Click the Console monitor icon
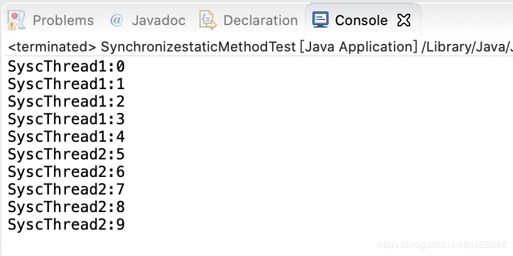 pyautogui.click(x=320, y=20)
